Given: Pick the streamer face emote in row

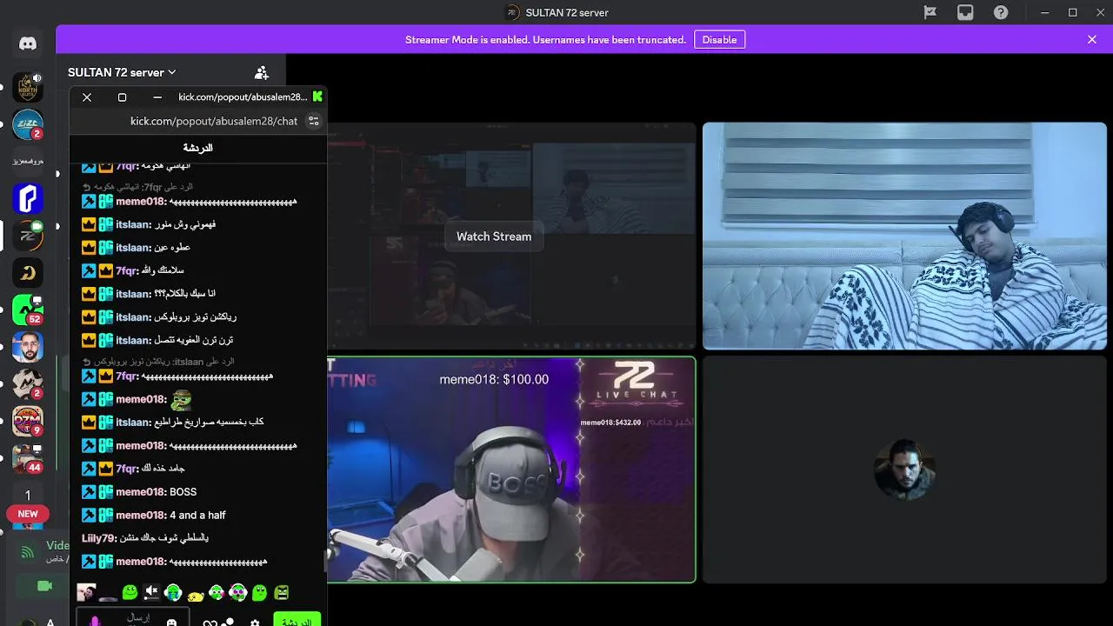Looking at the screenshot, I should pos(86,593).
